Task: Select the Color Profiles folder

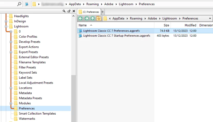Action: point(28,37)
